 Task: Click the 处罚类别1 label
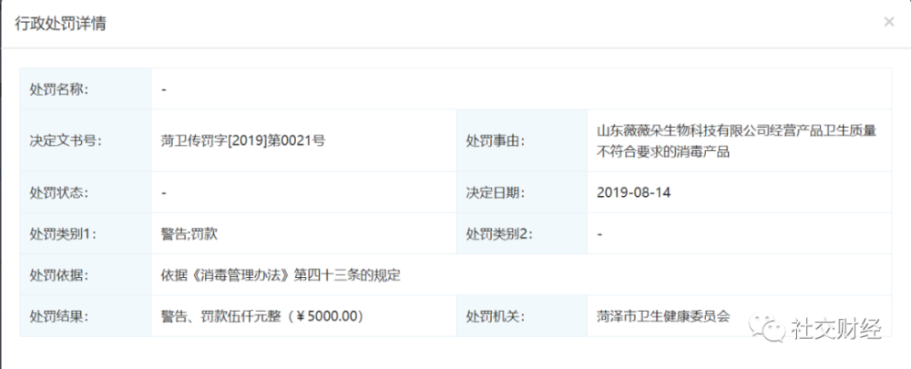coord(62,233)
